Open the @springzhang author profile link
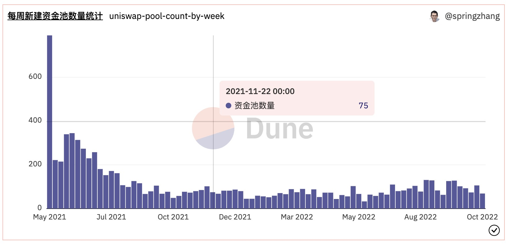Viewport: 506px width, 244px height. [472, 16]
